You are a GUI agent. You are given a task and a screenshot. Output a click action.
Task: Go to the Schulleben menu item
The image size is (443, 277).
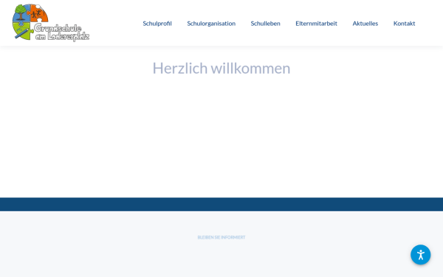pyautogui.click(x=265, y=24)
